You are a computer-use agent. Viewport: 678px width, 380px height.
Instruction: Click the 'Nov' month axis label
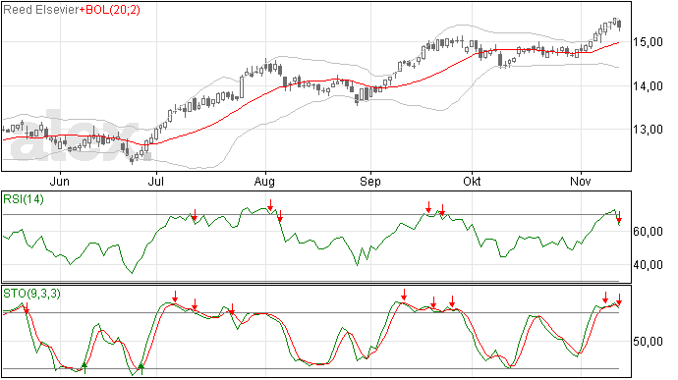[581, 181]
